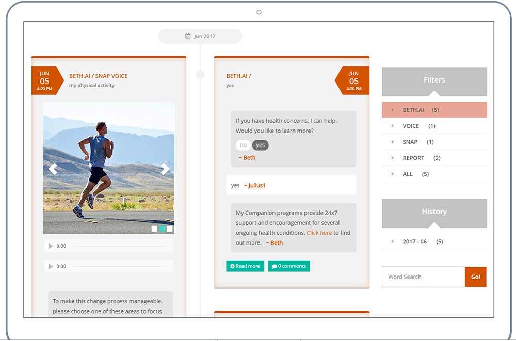Viewport: 516px width, 341px height.
Task: Click the JUN 05 date badge on the right post
Action: pos(352,80)
